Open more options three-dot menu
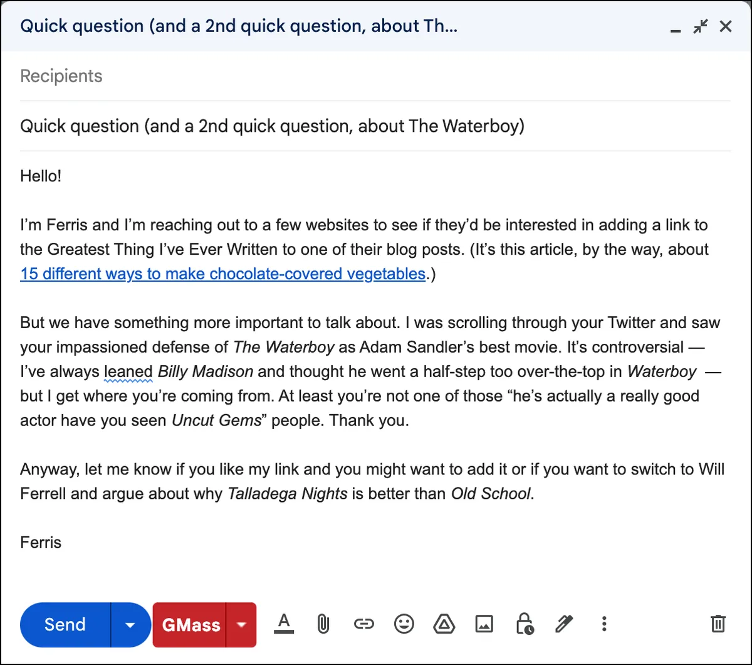 coord(604,624)
